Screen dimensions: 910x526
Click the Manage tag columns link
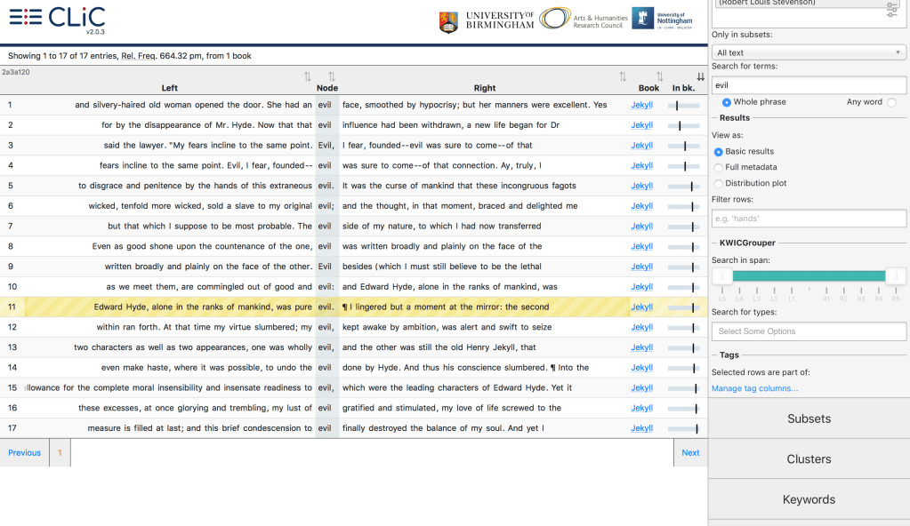(x=754, y=388)
